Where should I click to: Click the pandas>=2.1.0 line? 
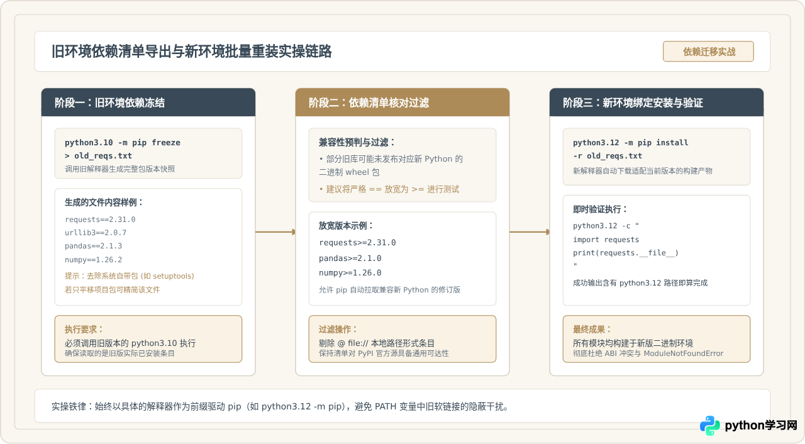[x=350, y=258]
